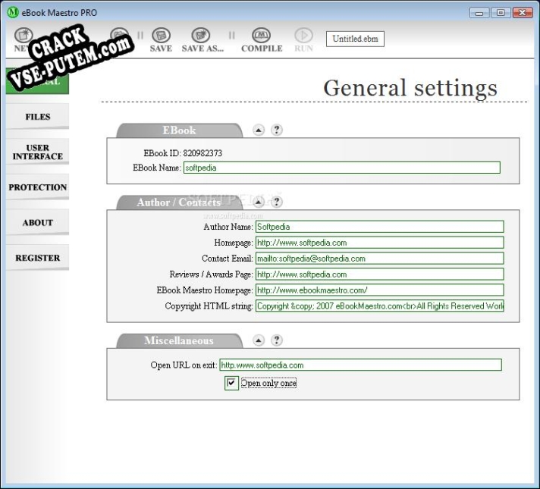Open the User Interface tab
540x489 pixels.
click(37, 152)
